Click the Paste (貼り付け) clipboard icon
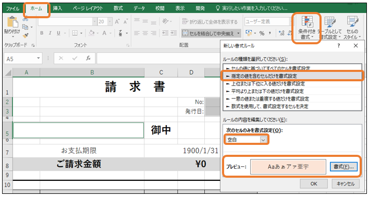Viewport: 369px width, 197px height. 13,22
